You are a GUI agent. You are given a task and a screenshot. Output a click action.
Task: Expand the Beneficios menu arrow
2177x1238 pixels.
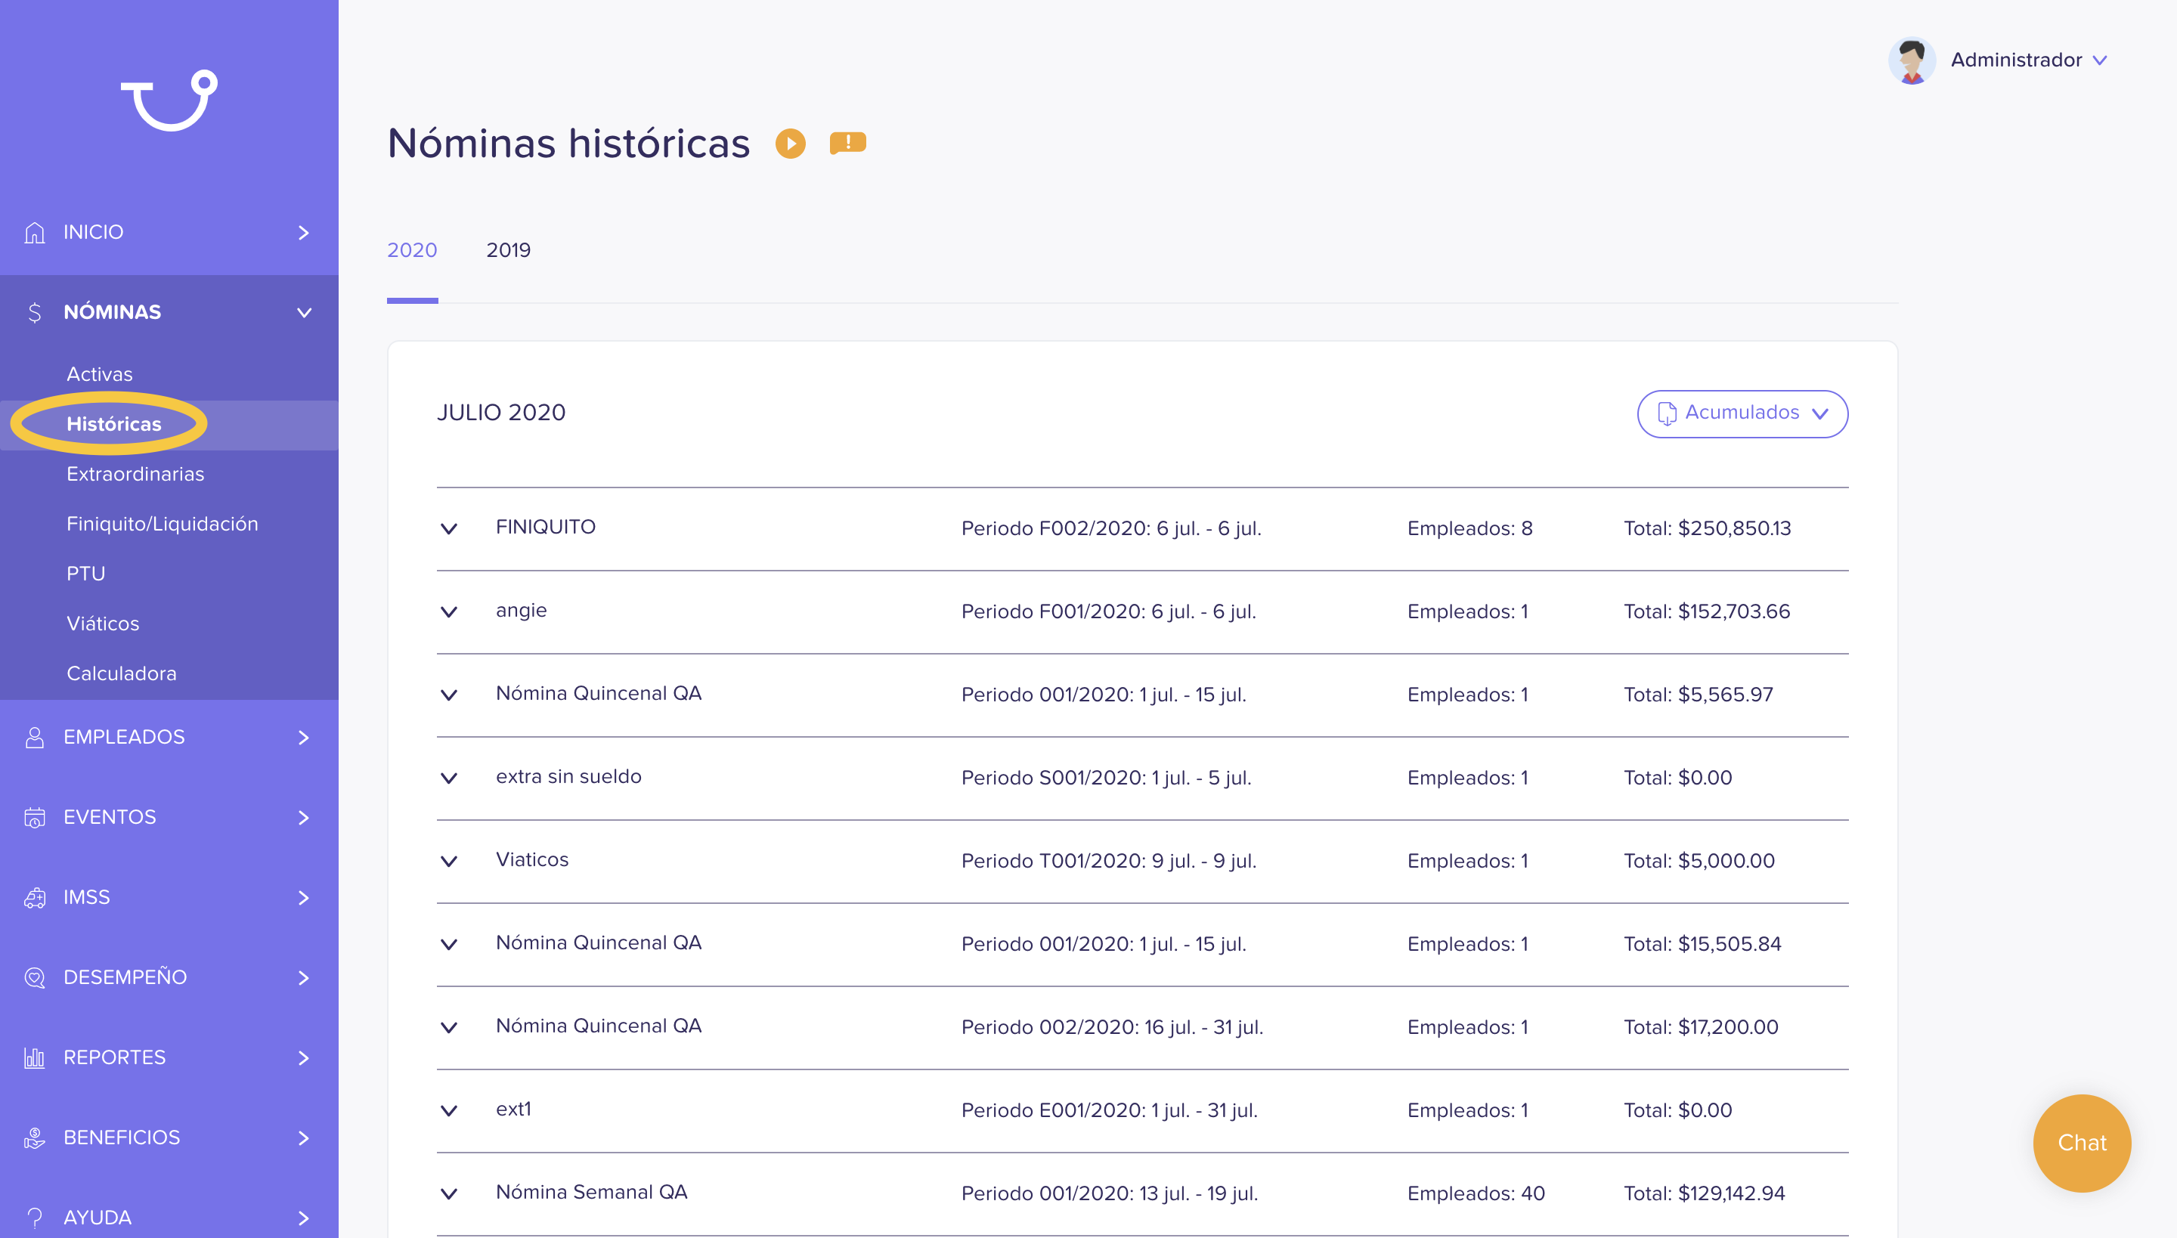point(304,1137)
